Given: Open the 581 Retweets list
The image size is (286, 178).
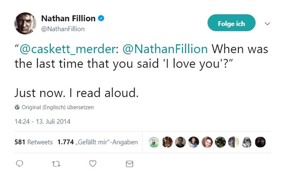Looking at the screenshot, I should 33,142.
